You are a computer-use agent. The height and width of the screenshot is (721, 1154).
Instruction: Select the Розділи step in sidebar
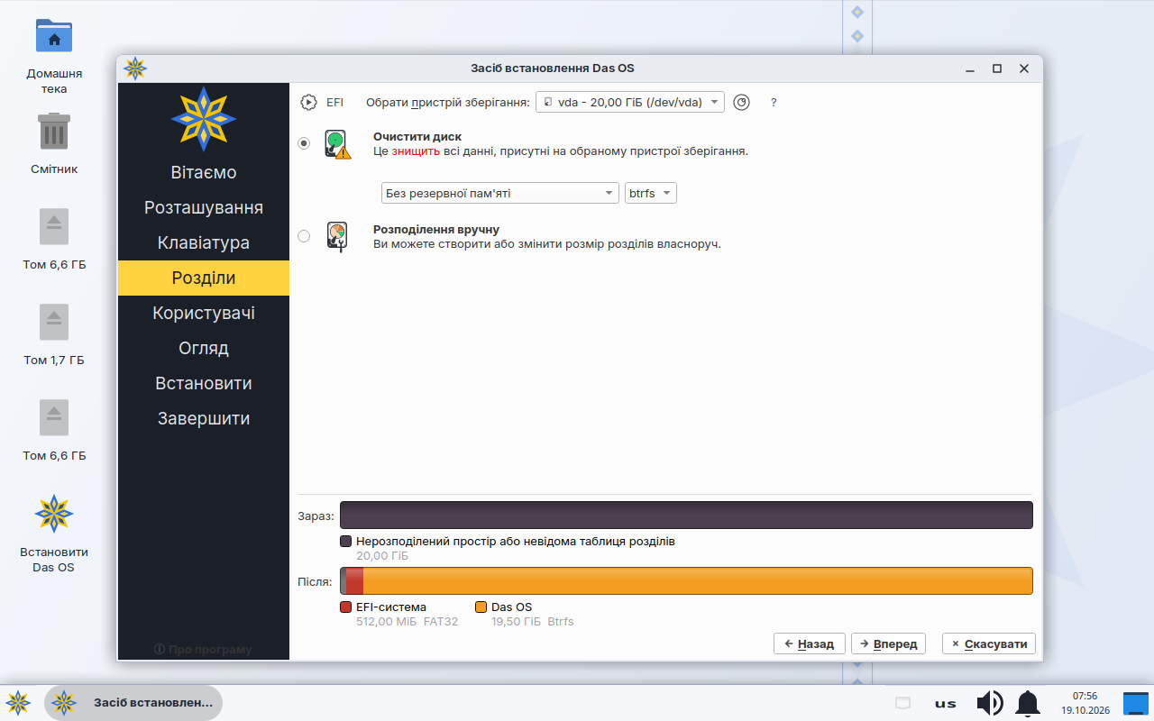204,278
